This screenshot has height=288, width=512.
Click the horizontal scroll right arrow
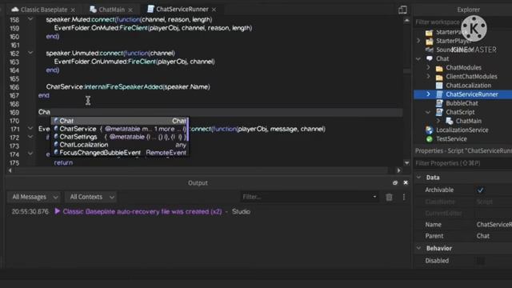398,170
